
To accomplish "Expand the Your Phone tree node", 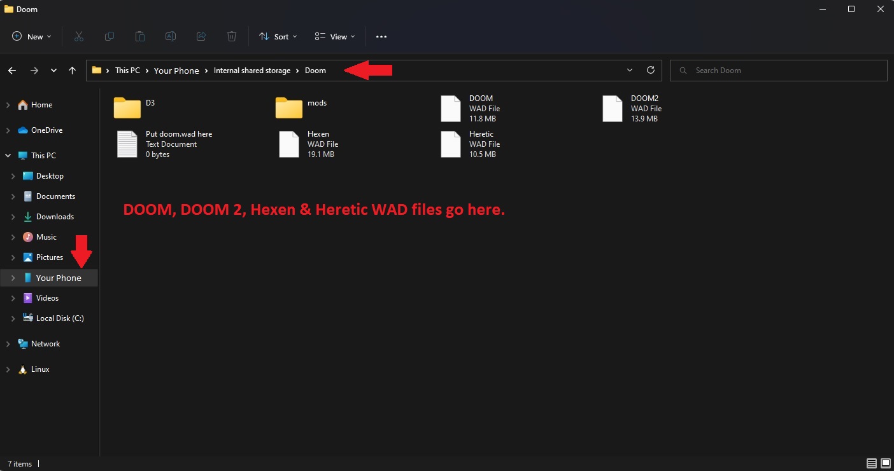I will coord(13,278).
